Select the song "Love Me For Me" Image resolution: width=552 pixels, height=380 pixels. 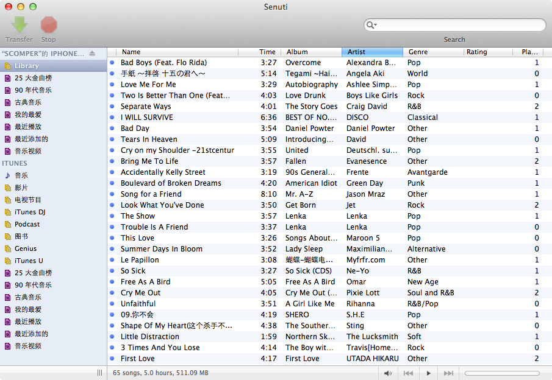pyautogui.click(x=148, y=85)
